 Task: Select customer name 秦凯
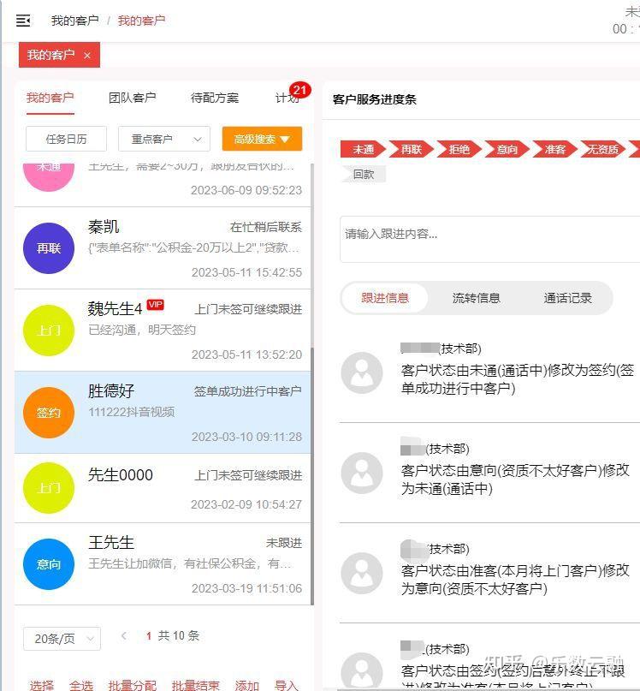coord(104,227)
